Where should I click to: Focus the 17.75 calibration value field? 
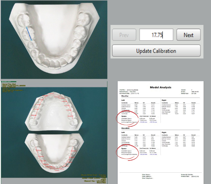156,35
